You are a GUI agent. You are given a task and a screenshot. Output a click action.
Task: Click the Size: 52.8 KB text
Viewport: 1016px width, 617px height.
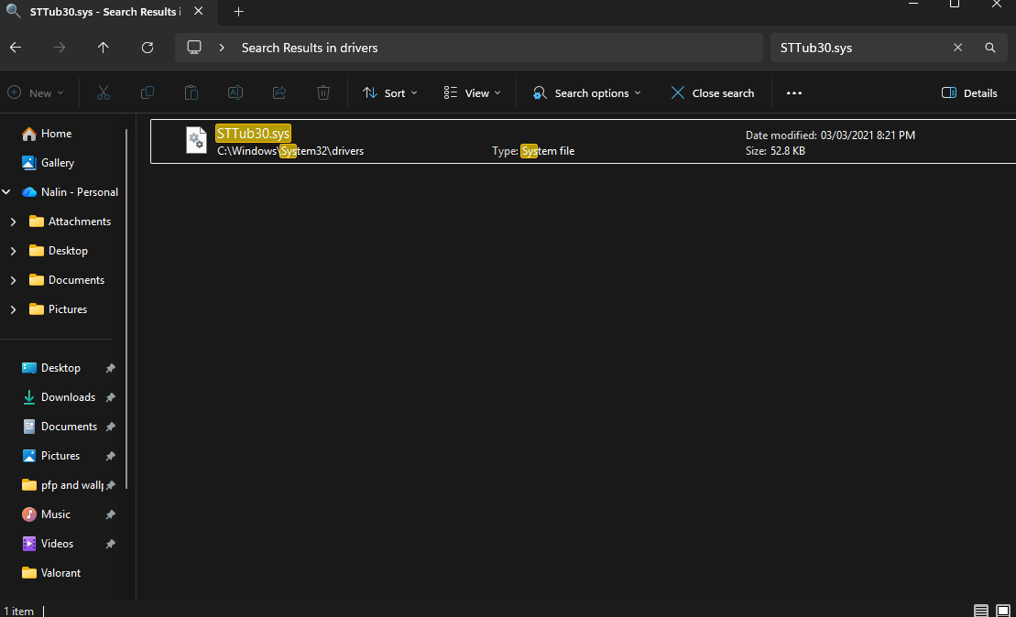pyautogui.click(x=775, y=151)
